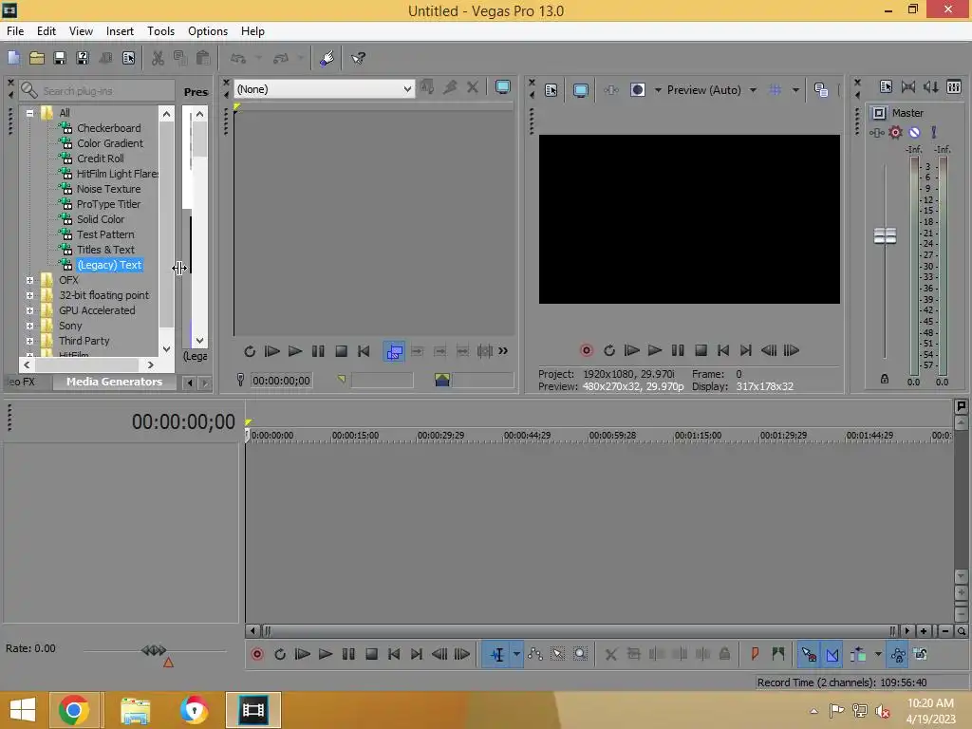This screenshot has width=972, height=729.
Task: Click the Master volume fader handle
Action: tap(885, 235)
